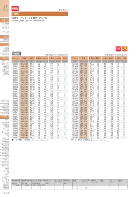Click code TG02430 in the left table
This screenshot has height=197, width=139.
coord(15,64)
